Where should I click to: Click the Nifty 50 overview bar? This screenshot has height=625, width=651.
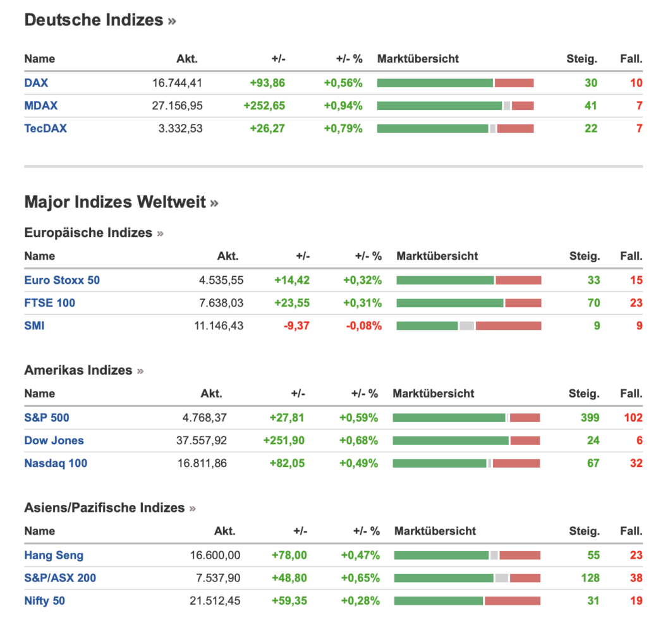[468, 601]
